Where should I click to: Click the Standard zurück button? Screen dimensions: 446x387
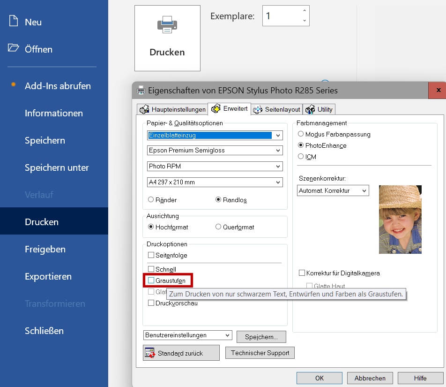click(x=181, y=353)
